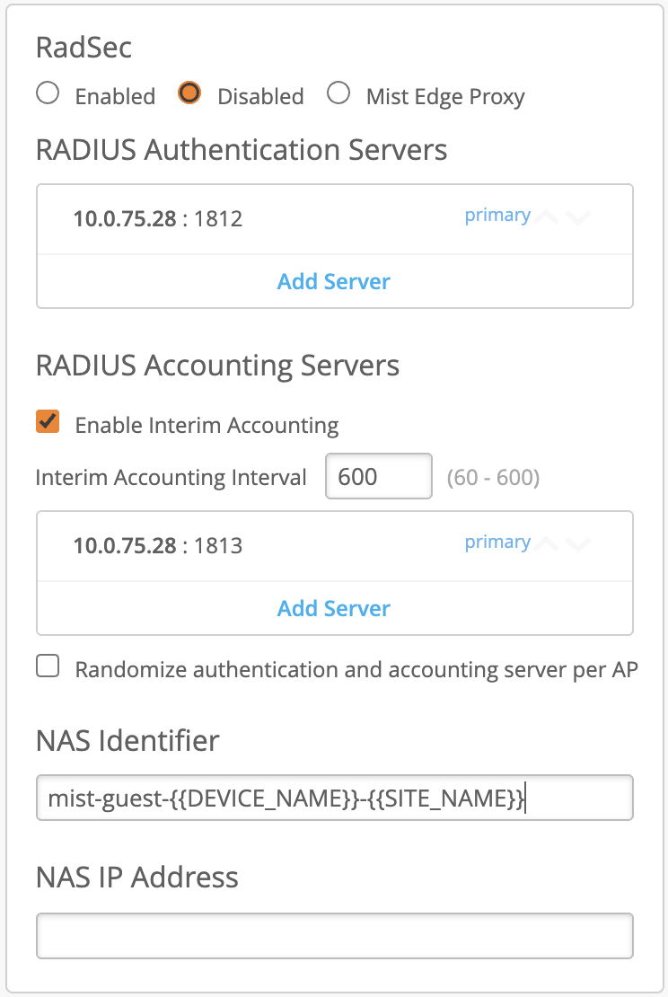Click the Mist Edge Proxy label text
This screenshot has width=668, height=997.
tap(445, 97)
